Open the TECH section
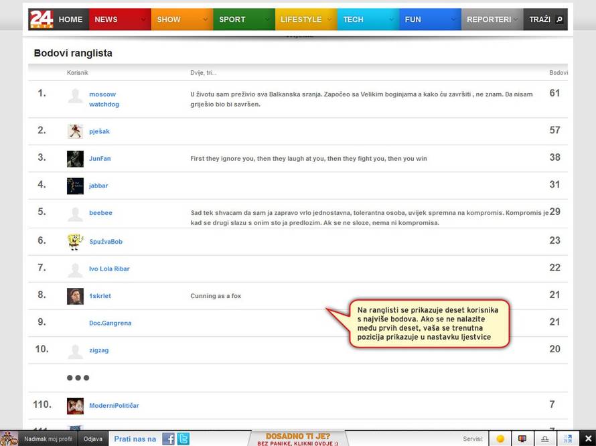The height and width of the screenshot is (446, 596). 353,19
